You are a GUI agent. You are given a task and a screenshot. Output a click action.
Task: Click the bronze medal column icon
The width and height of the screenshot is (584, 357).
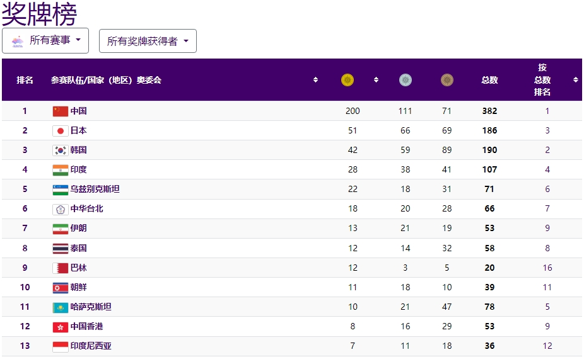(x=447, y=80)
